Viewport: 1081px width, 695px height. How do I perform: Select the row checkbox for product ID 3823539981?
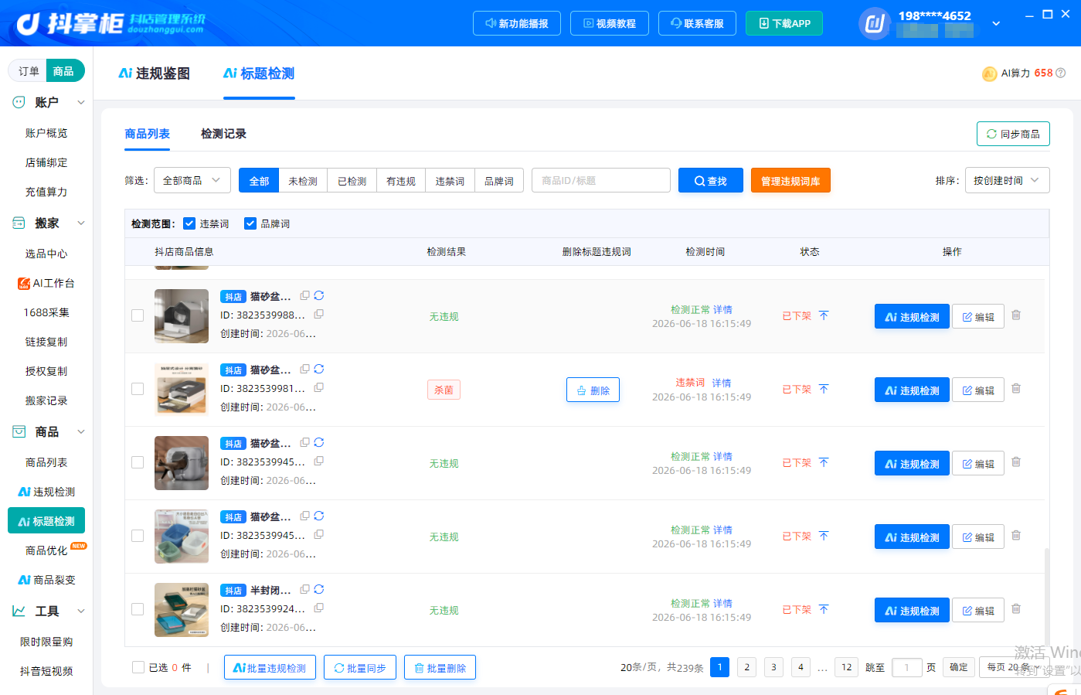click(138, 389)
